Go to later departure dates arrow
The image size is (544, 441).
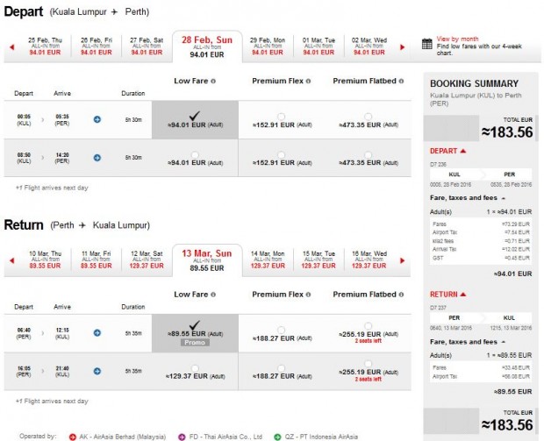click(x=403, y=47)
